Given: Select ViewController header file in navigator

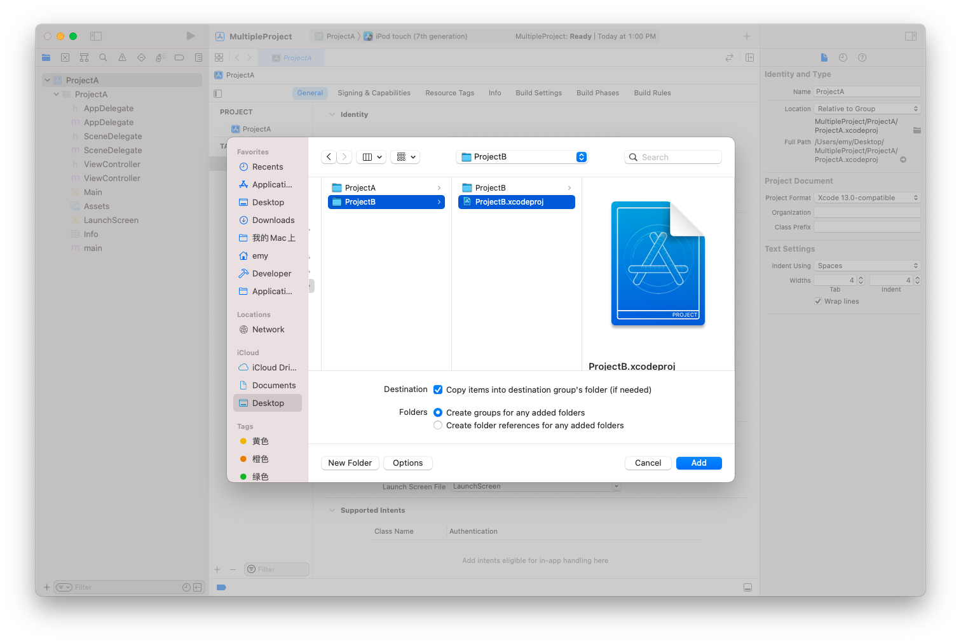Looking at the screenshot, I should point(112,165).
